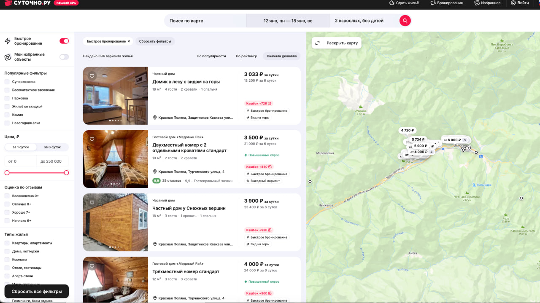Click the red search magnifier button
540x303 pixels.
(x=405, y=21)
